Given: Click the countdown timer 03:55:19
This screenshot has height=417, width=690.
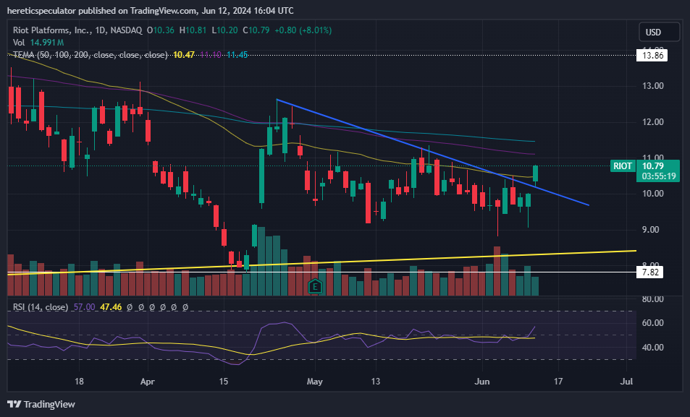Looking at the screenshot, I should click(x=658, y=176).
